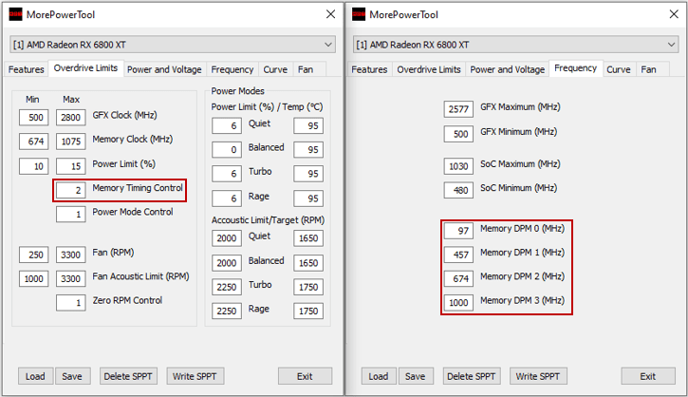Click Fan (RPM) maximum field
This screenshot has width=688, height=397.
[70, 255]
